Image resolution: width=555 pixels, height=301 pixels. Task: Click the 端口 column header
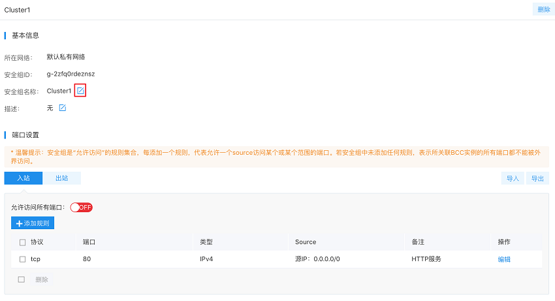click(x=89, y=242)
